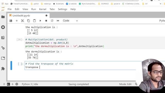
Task: Click the 'the dormultiplication is :' output text
Action: pos(44,52)
